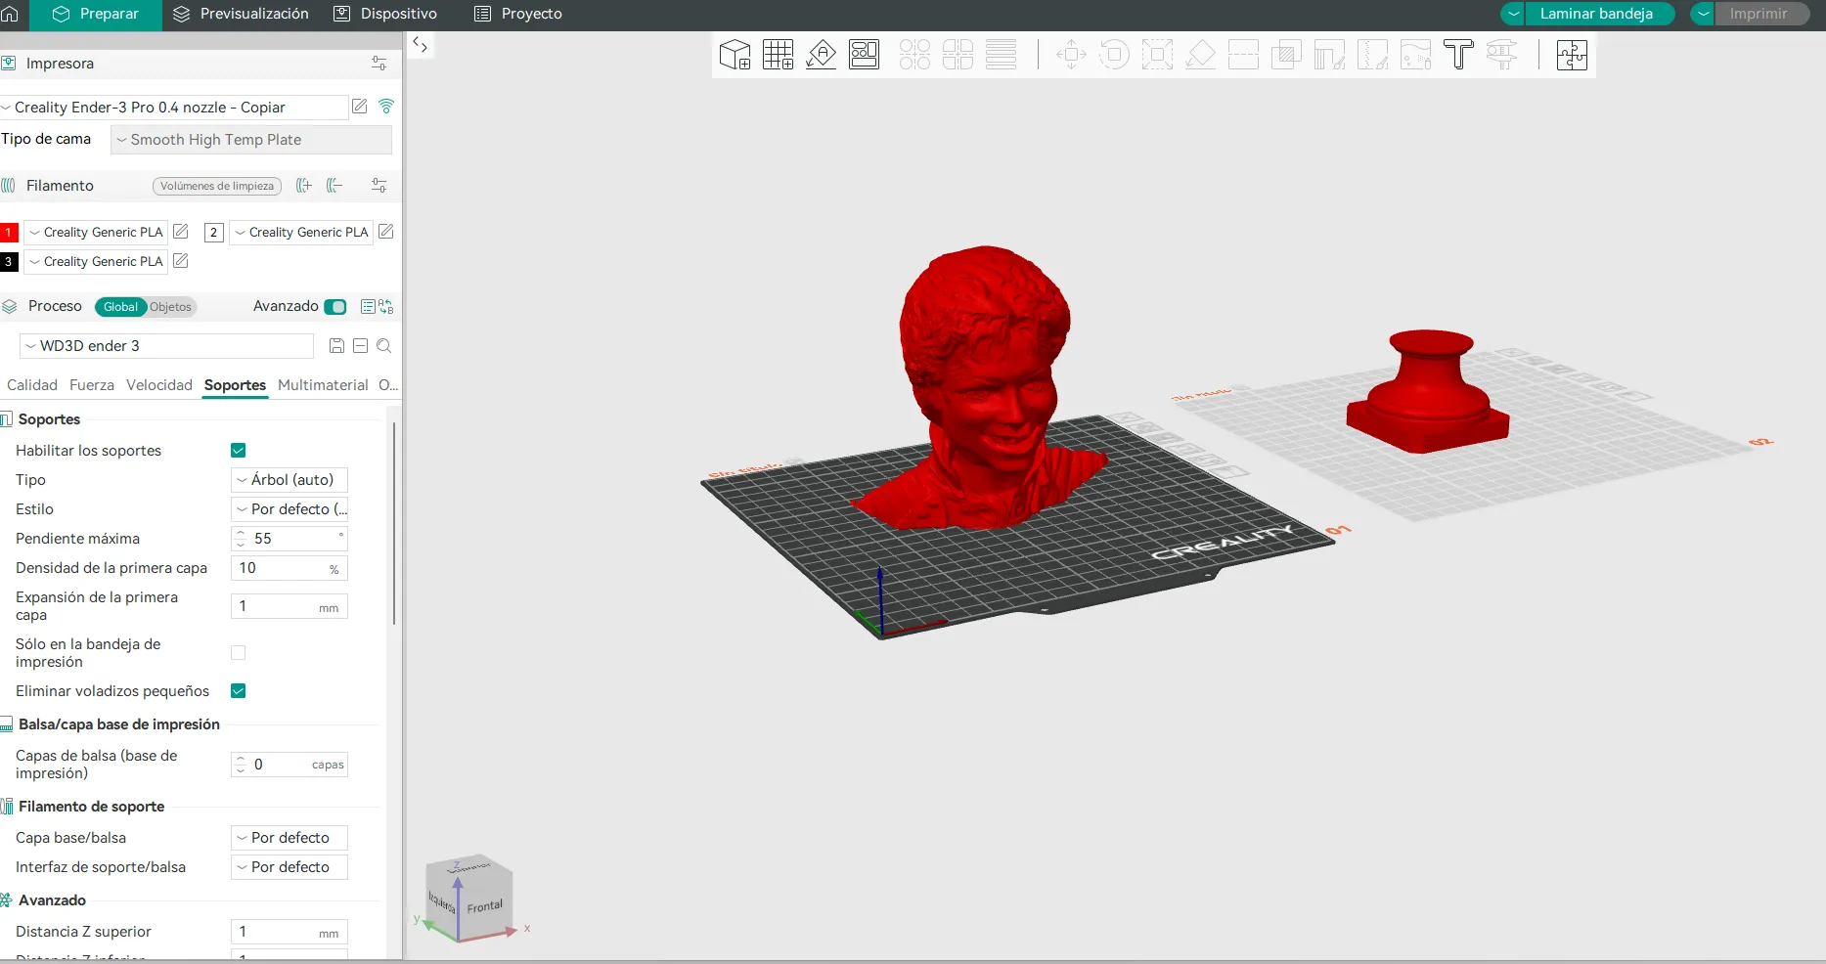The height and width of the screenshot is (964, 1826).
Task: Open the printer preset dropdown
Action: pyautogui.click(x=174, y=108)
